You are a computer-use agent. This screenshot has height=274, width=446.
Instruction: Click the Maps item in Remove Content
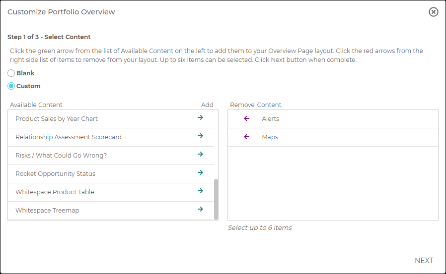click(270, 137)
